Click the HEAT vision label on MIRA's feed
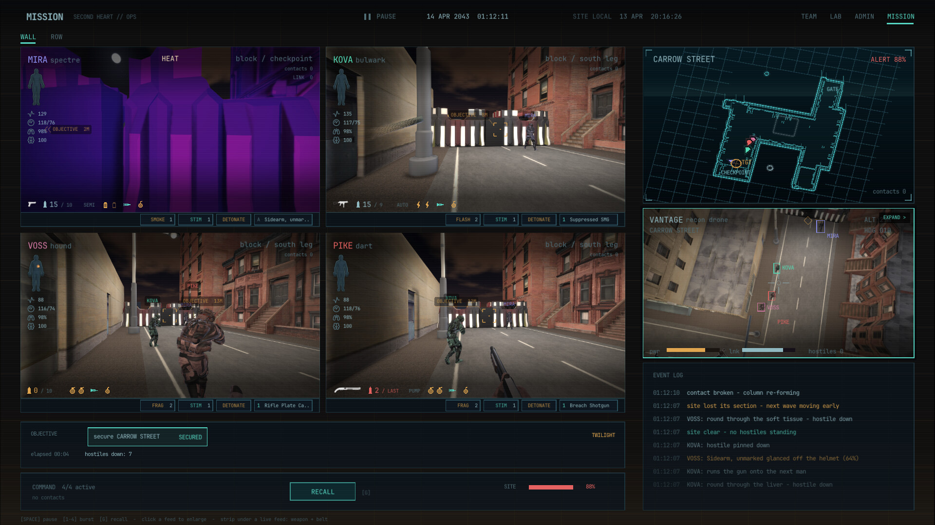This screenshot has width=935, height=525. click(170, 59)
